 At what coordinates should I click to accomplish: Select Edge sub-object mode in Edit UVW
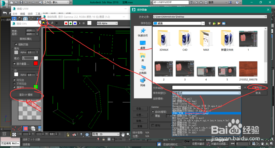tap(20, 129)
